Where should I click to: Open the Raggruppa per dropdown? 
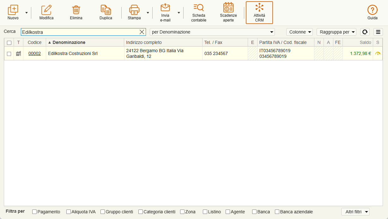pos(336,32)
